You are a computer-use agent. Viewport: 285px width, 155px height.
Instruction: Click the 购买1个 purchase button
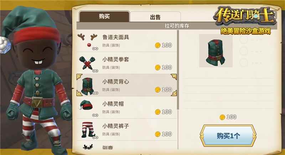(x=228, y=135)
